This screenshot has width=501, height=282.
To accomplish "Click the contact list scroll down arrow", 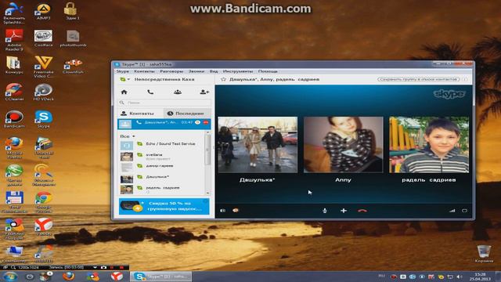I will click(x=208, y=193).
